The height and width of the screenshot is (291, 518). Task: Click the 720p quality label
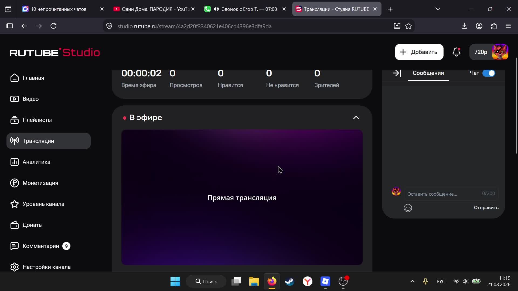coord(480,52)
